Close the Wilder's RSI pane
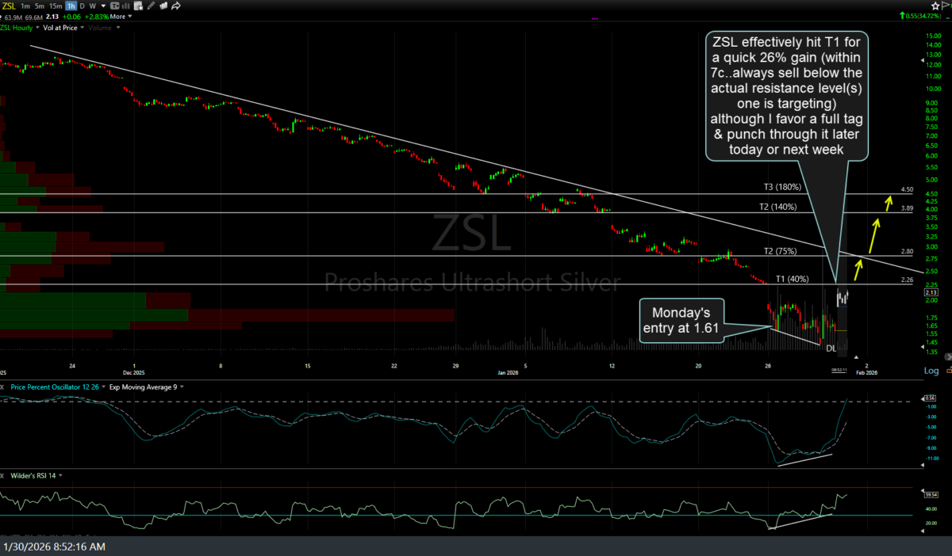 (x=3, y=475)
